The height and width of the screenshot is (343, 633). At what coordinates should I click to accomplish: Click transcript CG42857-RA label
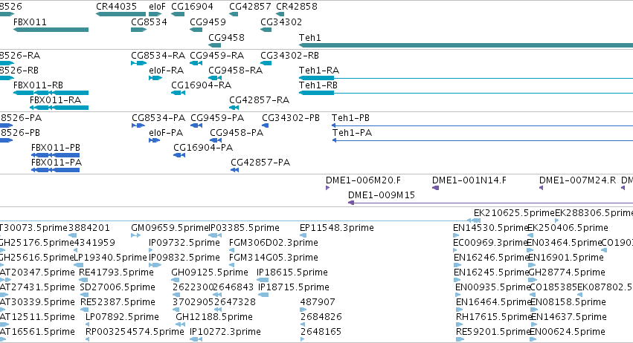tap(259, 100)
